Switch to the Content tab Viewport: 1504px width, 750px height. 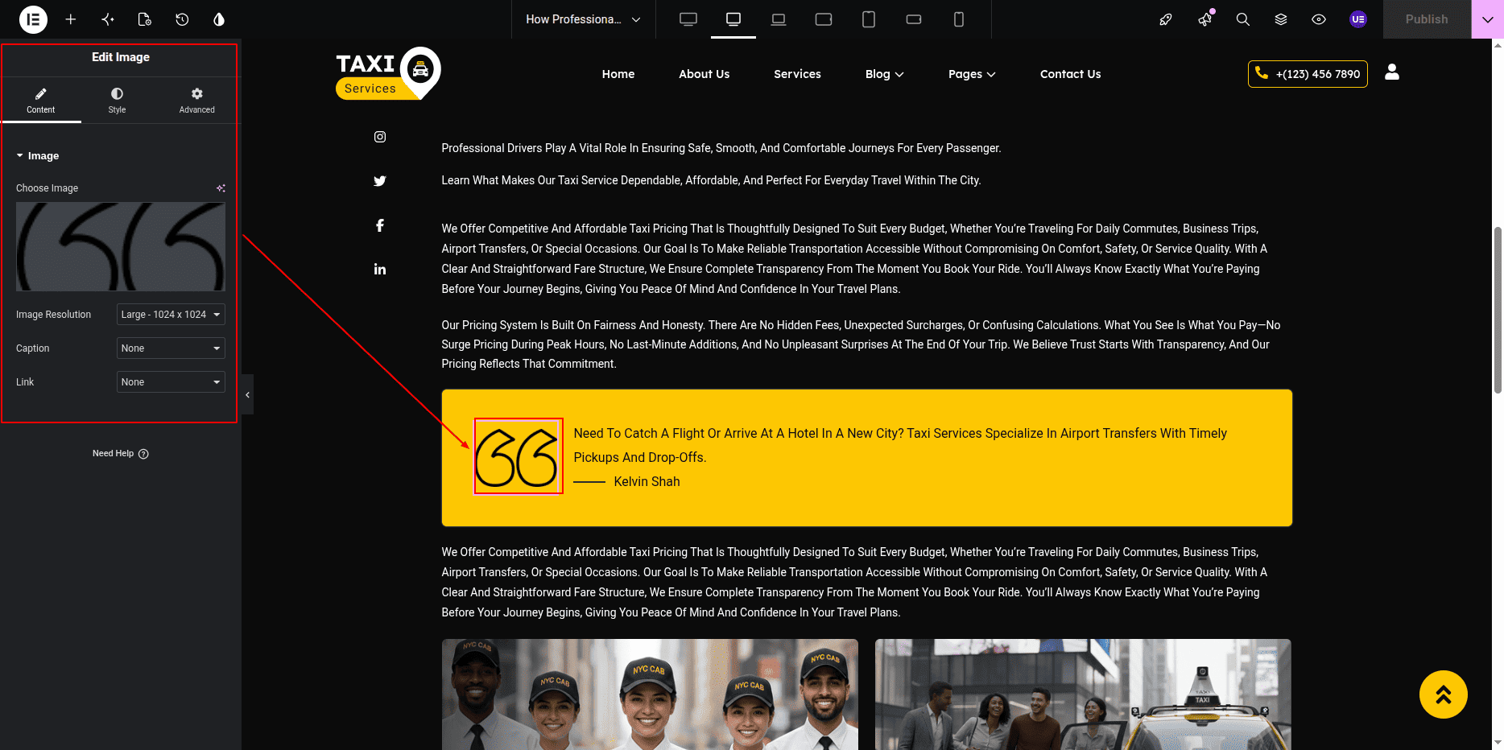pyautogui.click(x=41, y=100)
